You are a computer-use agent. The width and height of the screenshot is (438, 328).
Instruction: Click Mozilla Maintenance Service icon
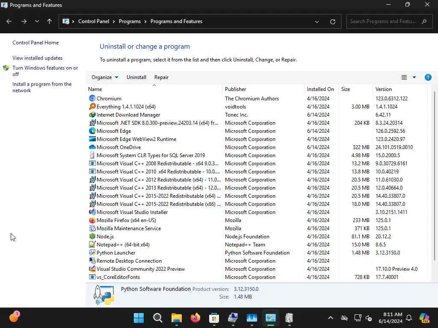coord(92,228)
